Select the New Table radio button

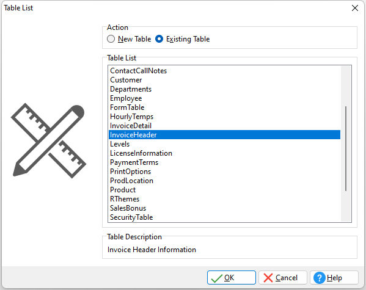(129, 39)
